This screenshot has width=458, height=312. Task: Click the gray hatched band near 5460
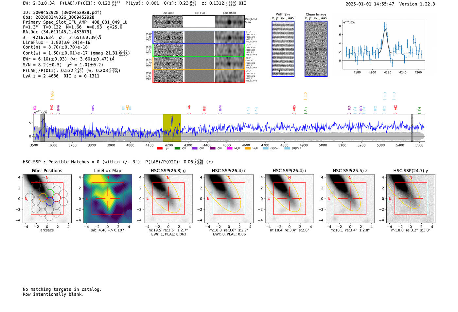tap(412, 128)
